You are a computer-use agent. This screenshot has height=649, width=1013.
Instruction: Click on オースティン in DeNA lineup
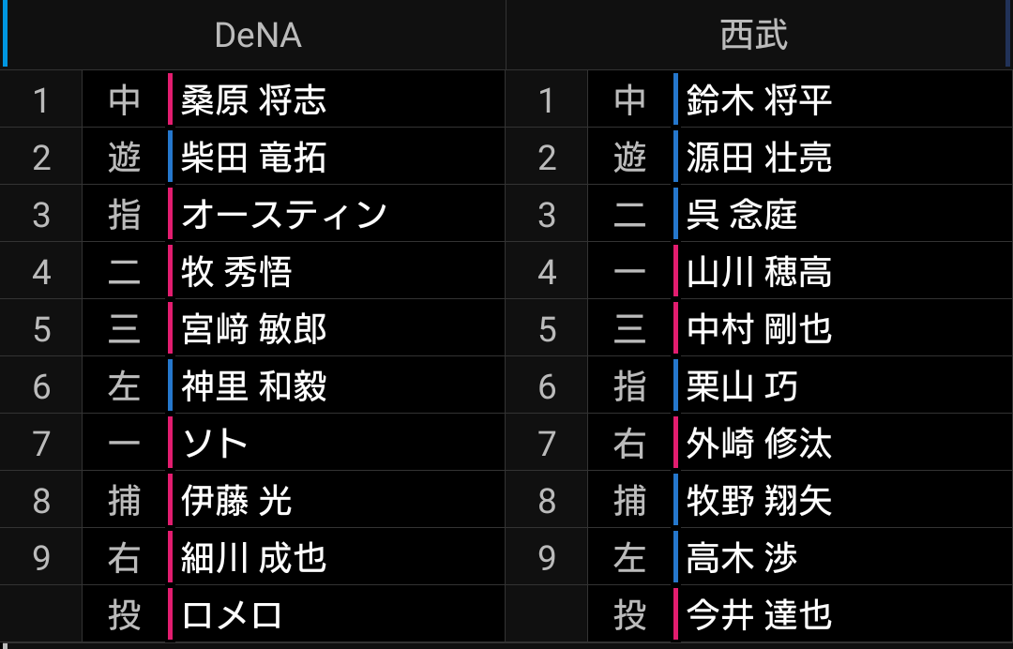(x=284, y=215)
